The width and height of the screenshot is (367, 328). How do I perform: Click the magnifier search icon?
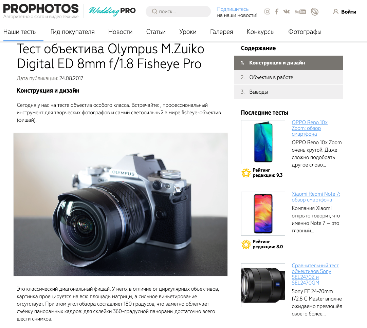pos(154,12)
